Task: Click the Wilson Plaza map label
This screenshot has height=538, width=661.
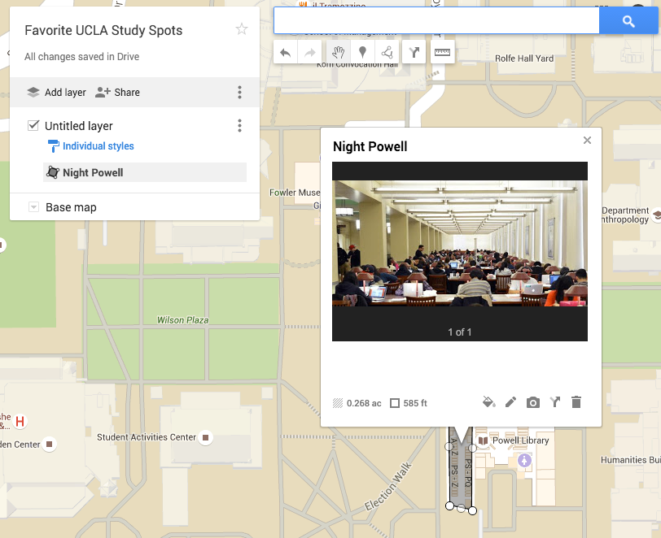Action: (182, 320)
